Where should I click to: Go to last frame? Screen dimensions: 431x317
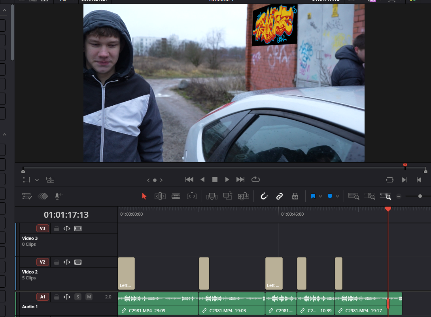point(240,179)
